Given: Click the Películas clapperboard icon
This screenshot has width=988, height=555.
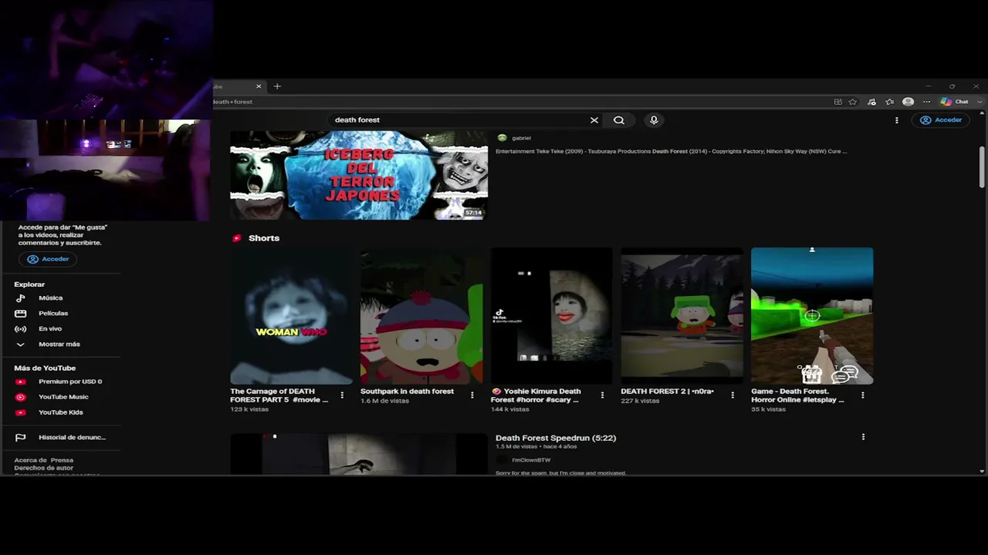Looking at the screenshot, I should pyautogui.click(x=21, y=314).
